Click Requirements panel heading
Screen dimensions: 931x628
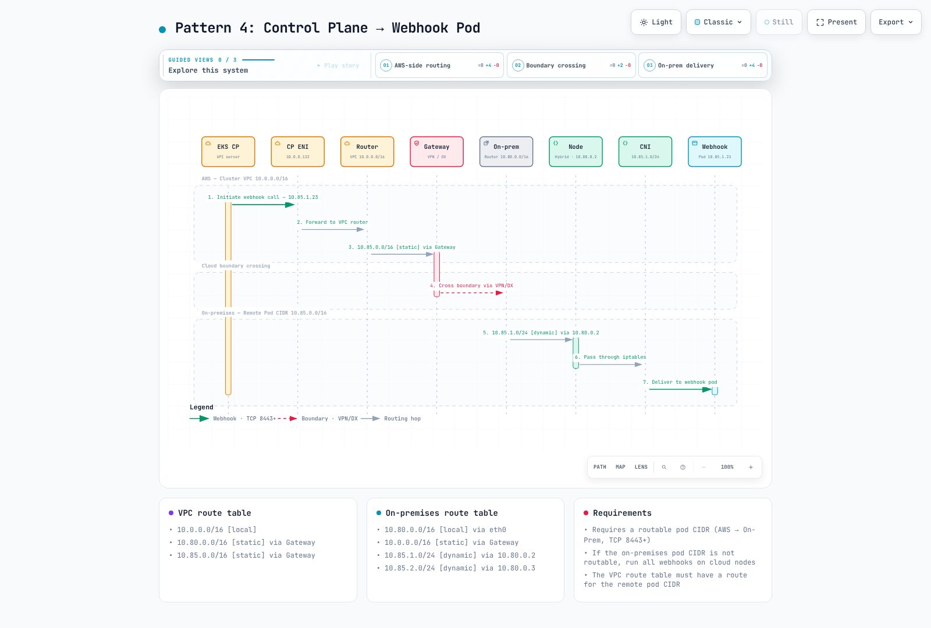point(622,513)
